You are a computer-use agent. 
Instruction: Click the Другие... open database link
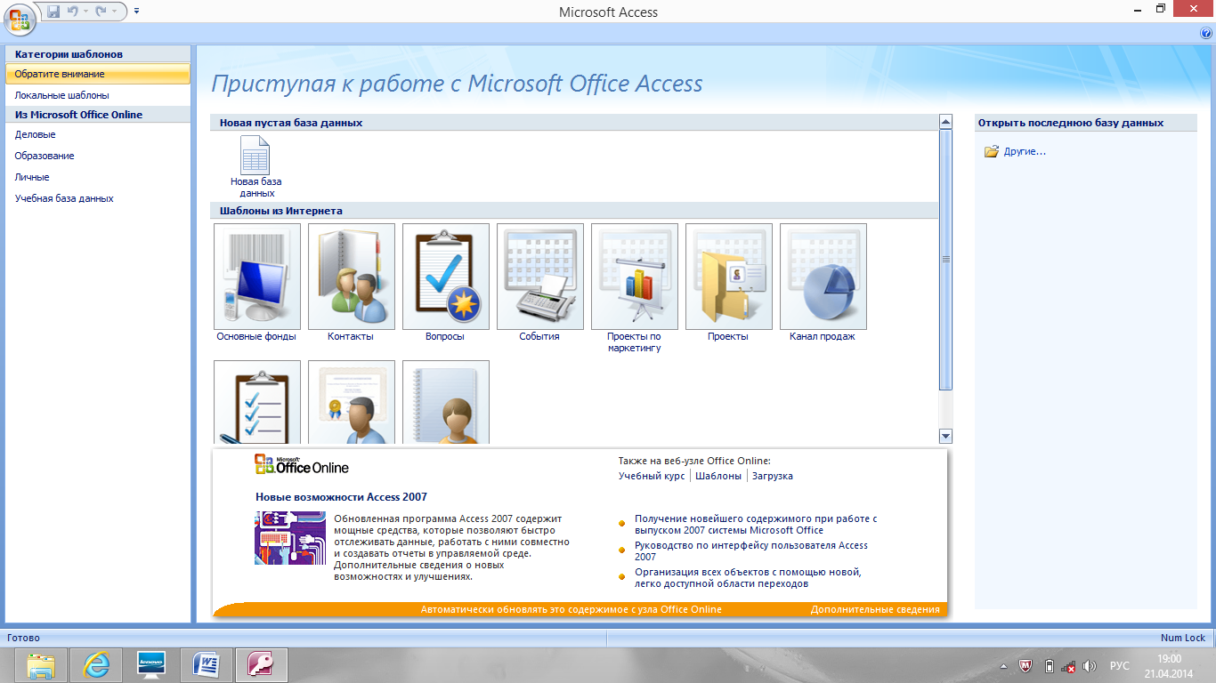[1025, 152]
